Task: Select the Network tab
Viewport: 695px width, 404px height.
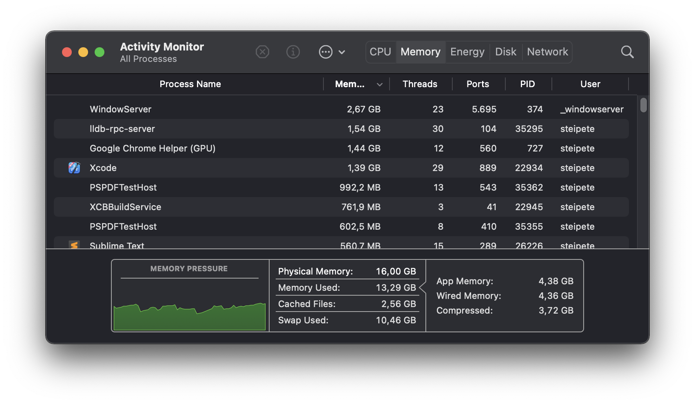Action: pyautogui.click(x=547, y=52)
